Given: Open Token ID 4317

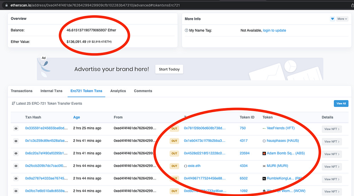Looking at the screenshot, I should [x=244, y=141].
